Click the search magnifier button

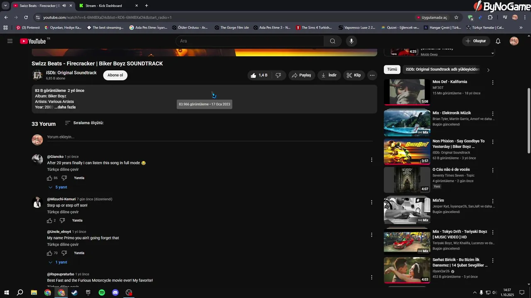click(333, 41)
